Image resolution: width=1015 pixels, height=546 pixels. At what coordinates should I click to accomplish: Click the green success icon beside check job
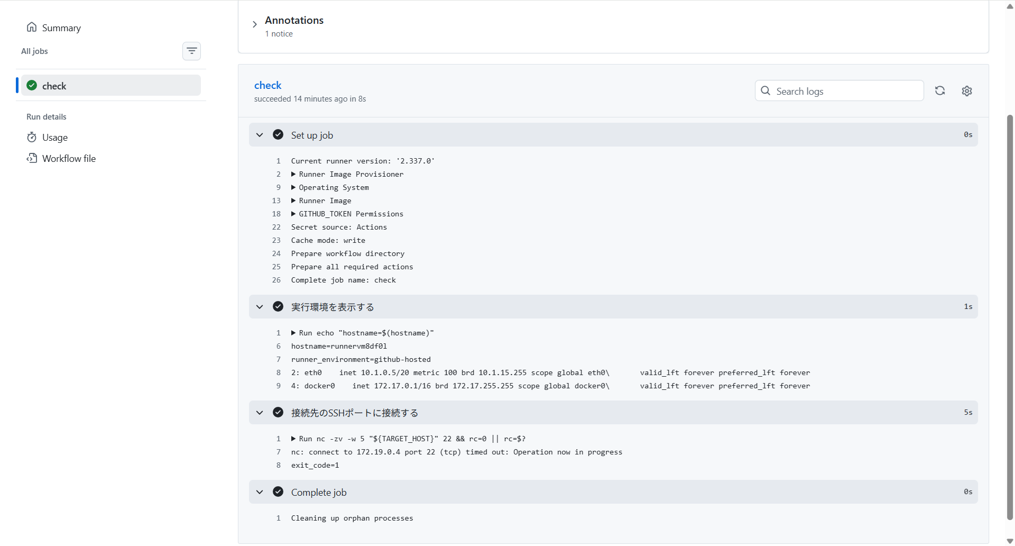tap(32, 85)
